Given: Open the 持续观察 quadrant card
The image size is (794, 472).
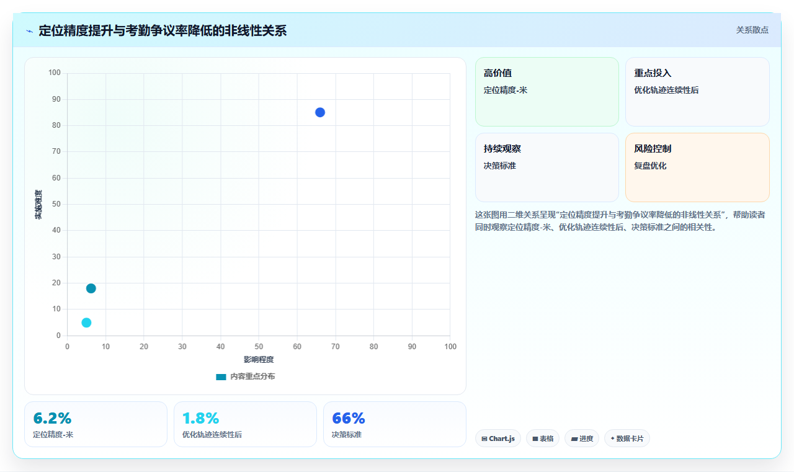Looking at the screenshot, I should click(x=547, y=167).
